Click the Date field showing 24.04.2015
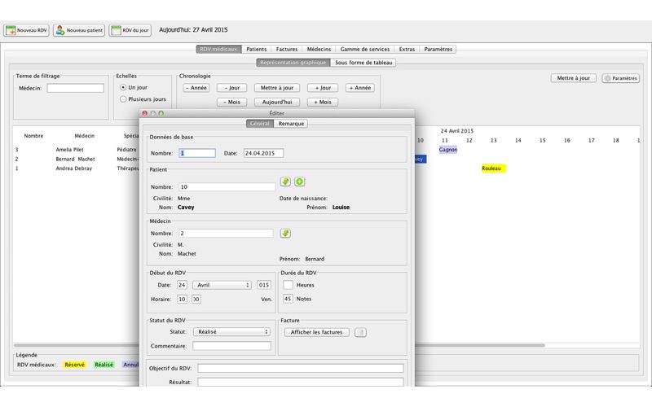The height and width of the screenshot is (407, 652). point(263,153)
